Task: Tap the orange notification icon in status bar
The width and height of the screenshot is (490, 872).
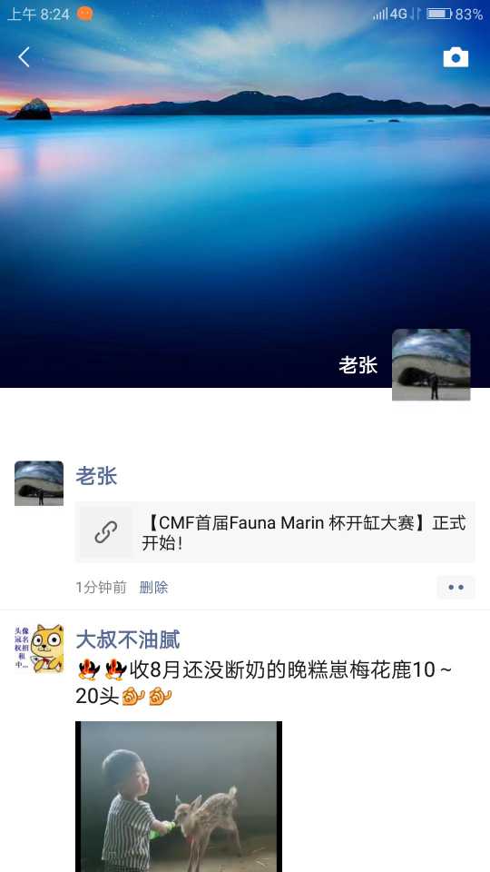Action: click(x=84, y=14)
